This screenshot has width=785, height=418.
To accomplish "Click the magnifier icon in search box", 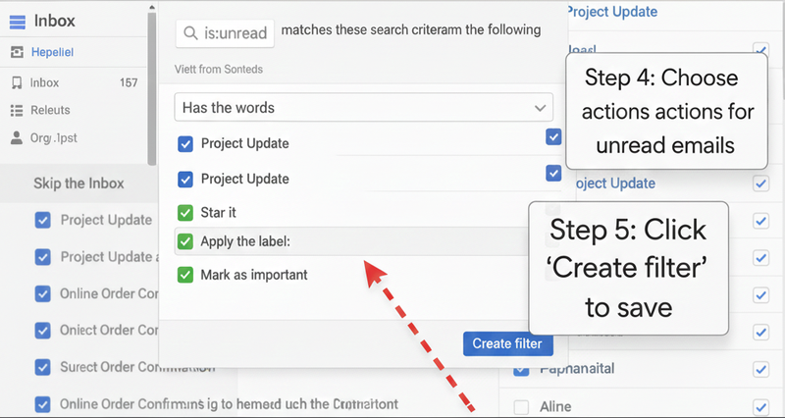I will click(x=190, y=33).
